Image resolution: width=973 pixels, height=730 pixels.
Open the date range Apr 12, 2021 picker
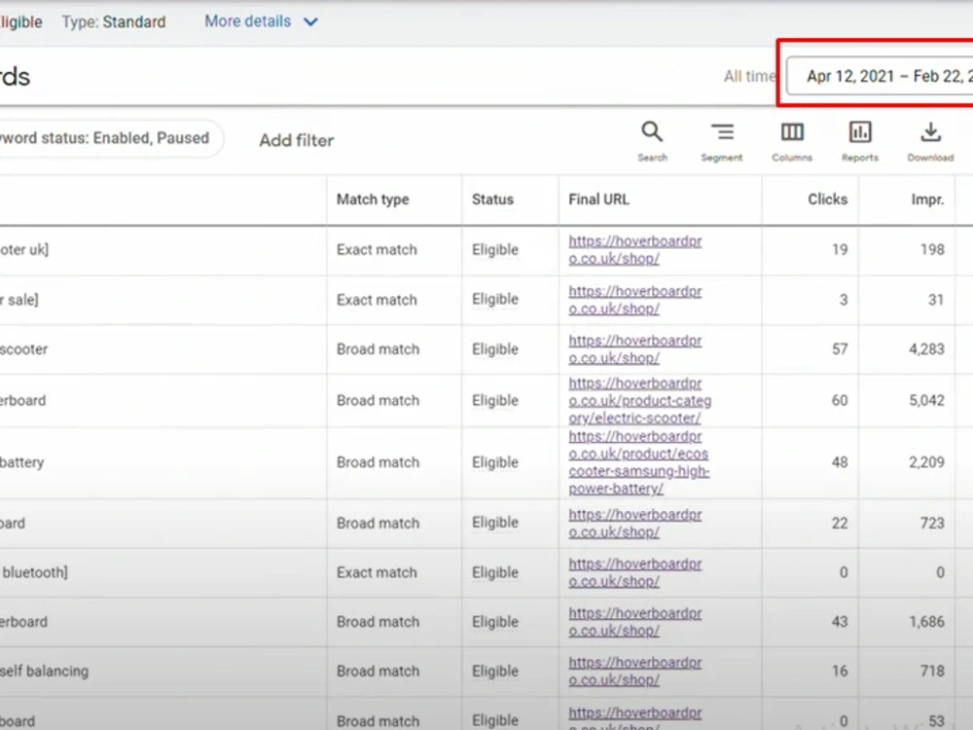point(880,76)
